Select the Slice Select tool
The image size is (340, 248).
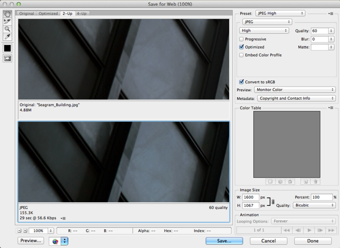7,21
